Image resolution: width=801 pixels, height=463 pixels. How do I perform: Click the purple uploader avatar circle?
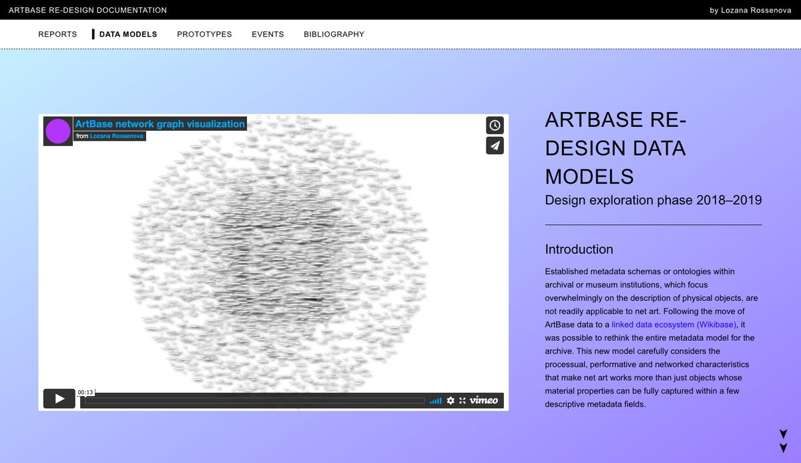click(58, 131)
